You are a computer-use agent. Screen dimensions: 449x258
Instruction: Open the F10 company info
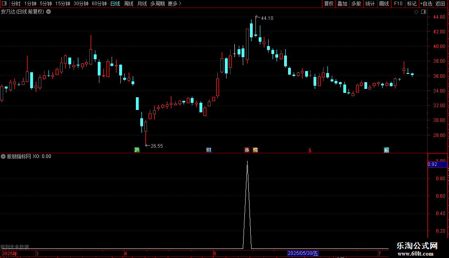[398, 4]
